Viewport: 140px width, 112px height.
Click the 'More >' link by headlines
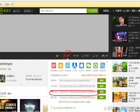click(10, 94)
